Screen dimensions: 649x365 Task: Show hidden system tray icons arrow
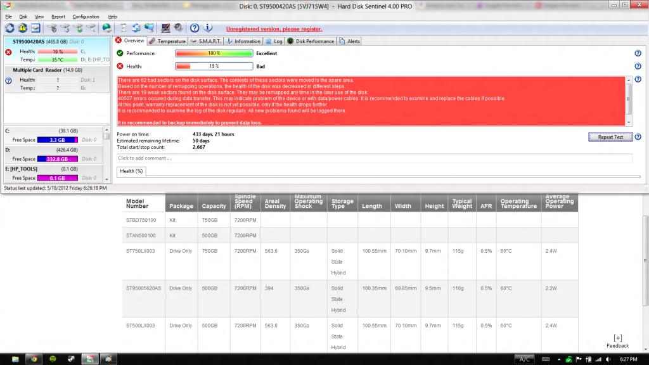[559, 359]
